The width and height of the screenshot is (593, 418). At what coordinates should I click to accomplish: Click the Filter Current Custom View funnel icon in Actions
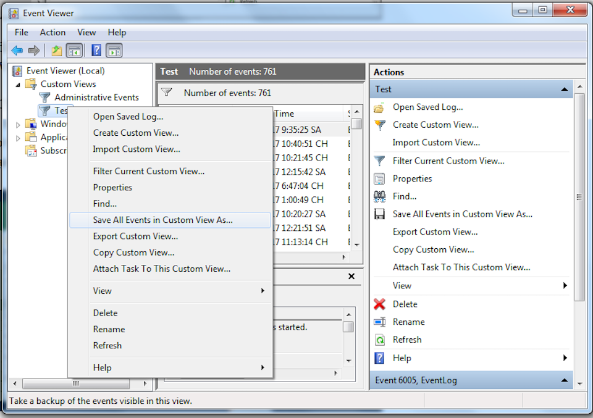[x=379, y=161]
